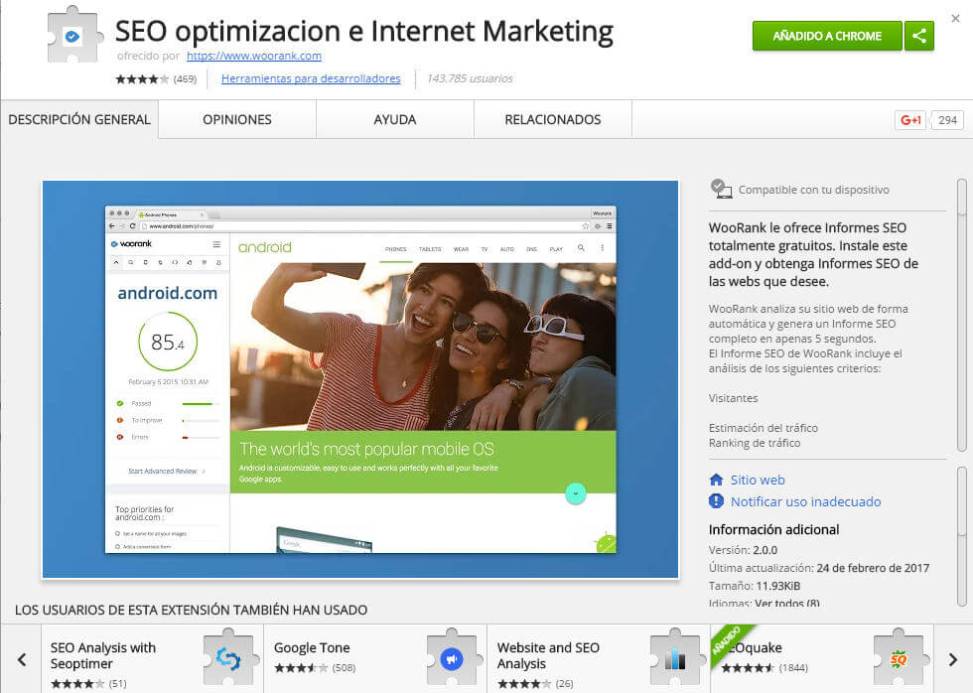The height and width of the screenshot is (693, 973).
Task: Close the extension detail overlay
Action: click(955, 19)
